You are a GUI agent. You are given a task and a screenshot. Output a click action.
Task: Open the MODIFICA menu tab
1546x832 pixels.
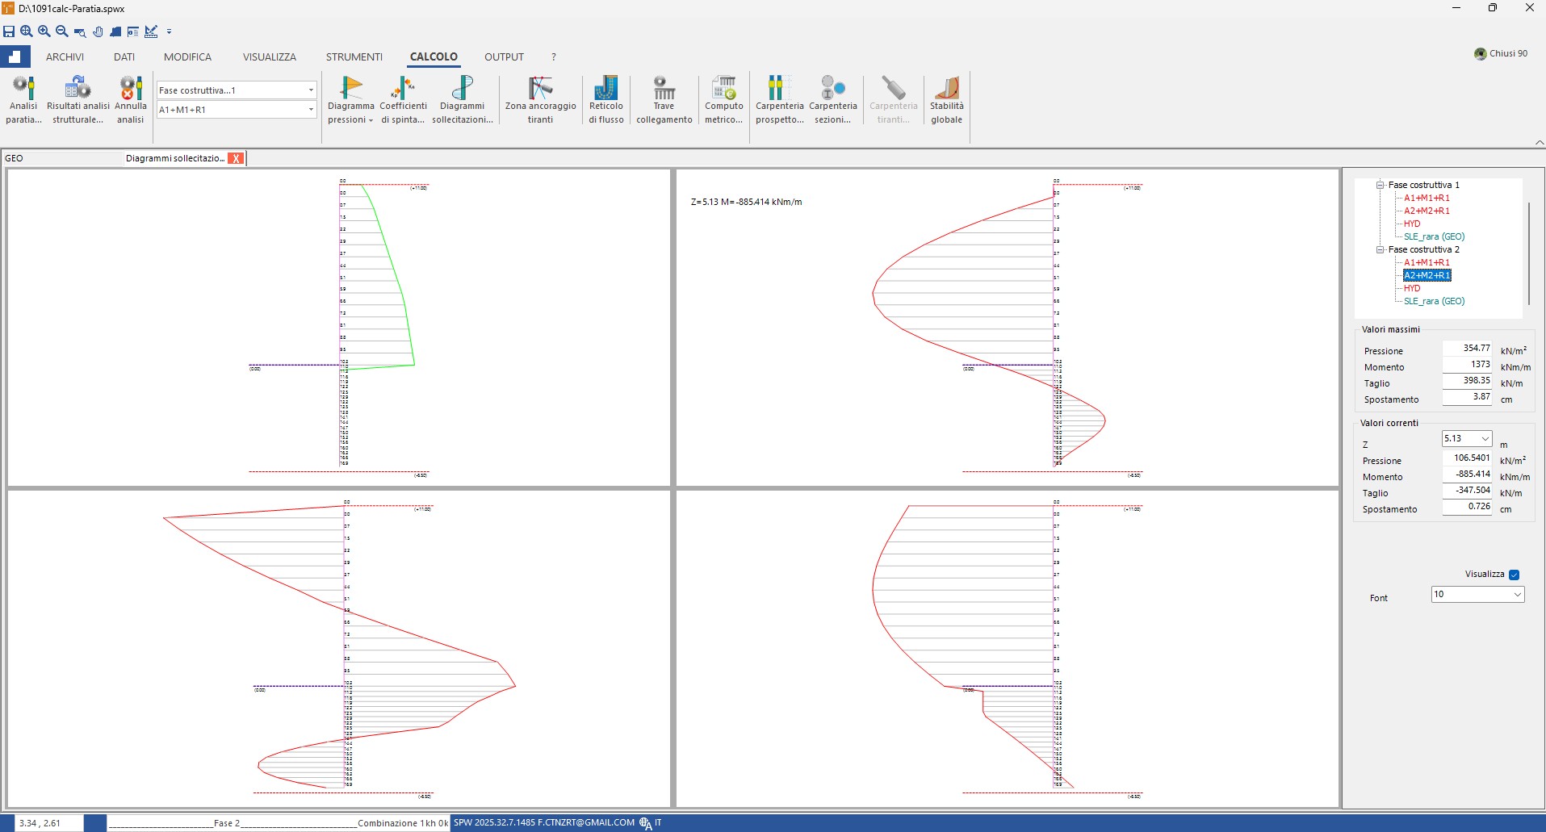coord(187,57)
